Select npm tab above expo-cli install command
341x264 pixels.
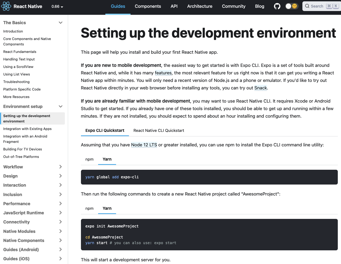[x=90, y=159]
